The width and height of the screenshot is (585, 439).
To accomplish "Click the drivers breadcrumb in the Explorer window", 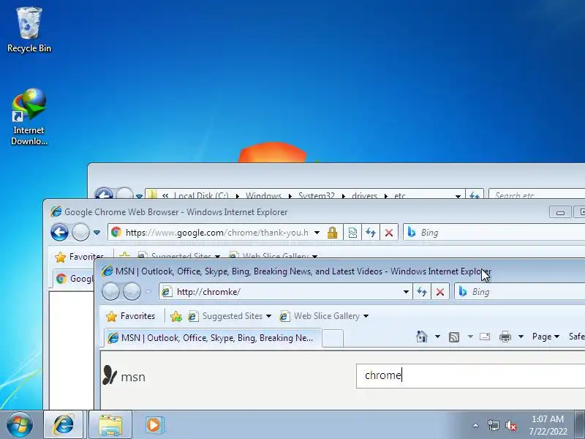I will [364, 195].
